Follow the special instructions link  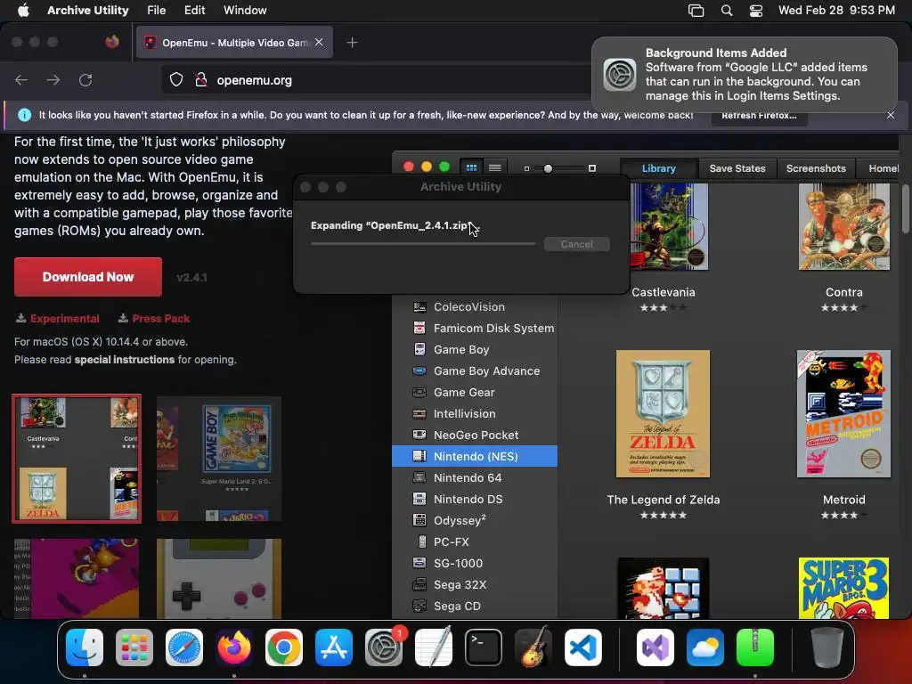[x=125, y=360]
